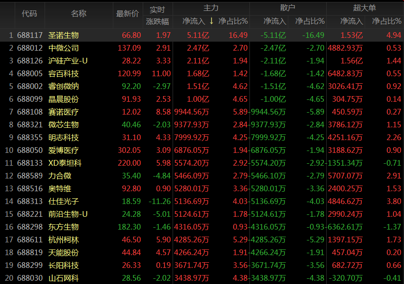Click 主力 net ratio 16.49
Image resolution: width=404 pixels, height=284 pixels.
[x=238, y=35]
